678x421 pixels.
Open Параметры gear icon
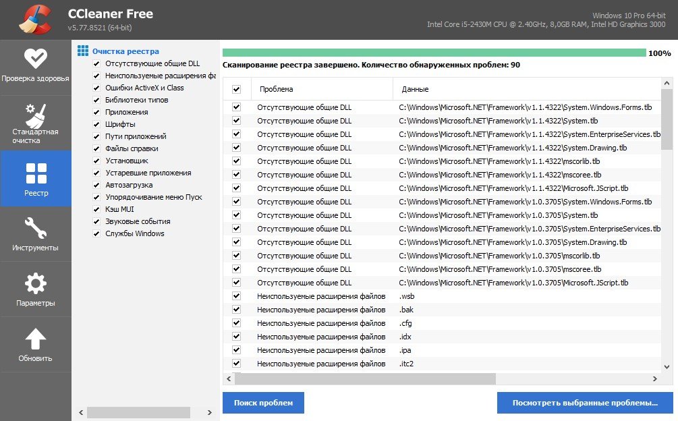click(35, 283)
